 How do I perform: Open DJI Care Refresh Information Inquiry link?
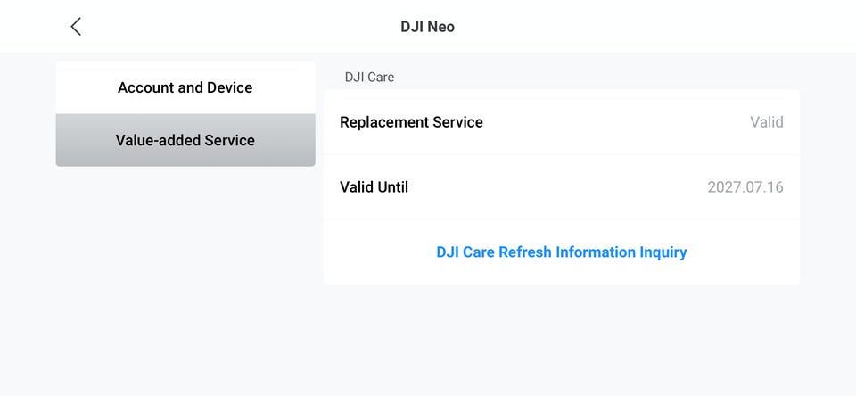(x=561, y=252)
